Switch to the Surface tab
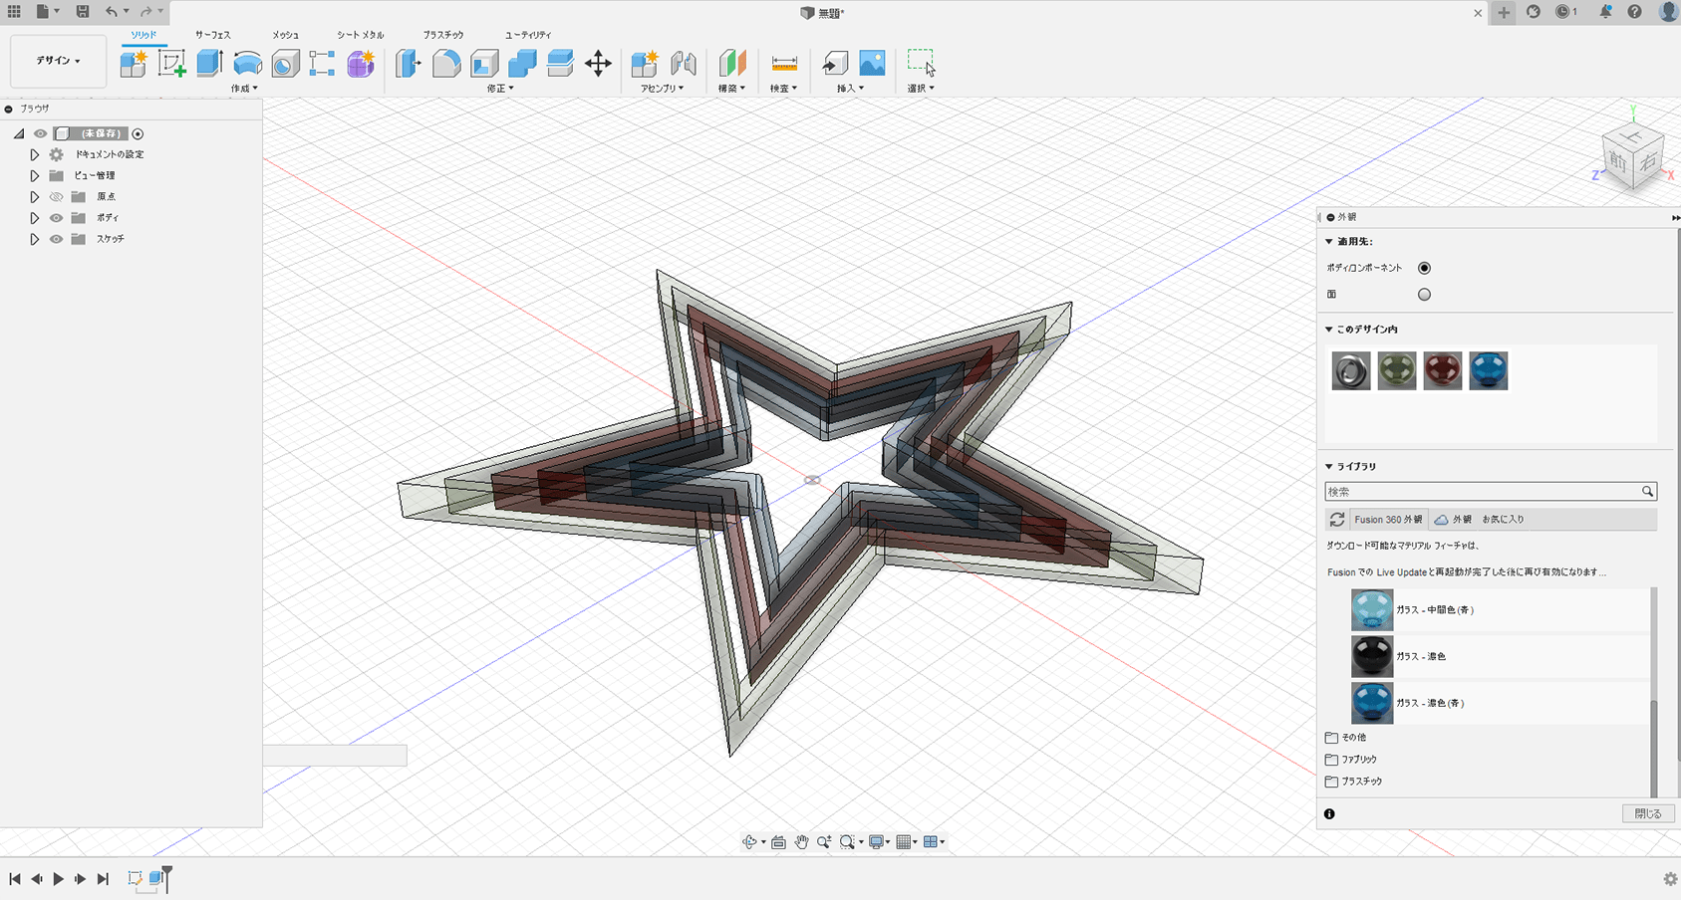The width and height of the screenshot is (1681, 900). coord(212,35)
